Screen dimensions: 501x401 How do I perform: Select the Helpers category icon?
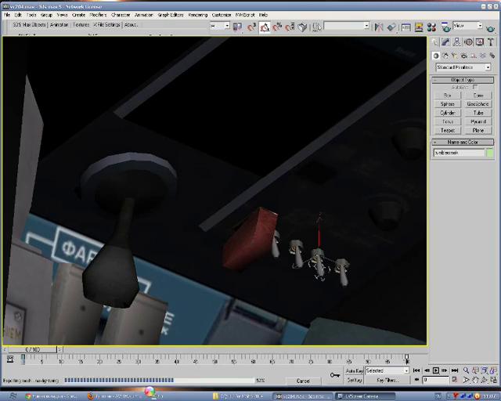pyautogui.click(x=473, y=56)
